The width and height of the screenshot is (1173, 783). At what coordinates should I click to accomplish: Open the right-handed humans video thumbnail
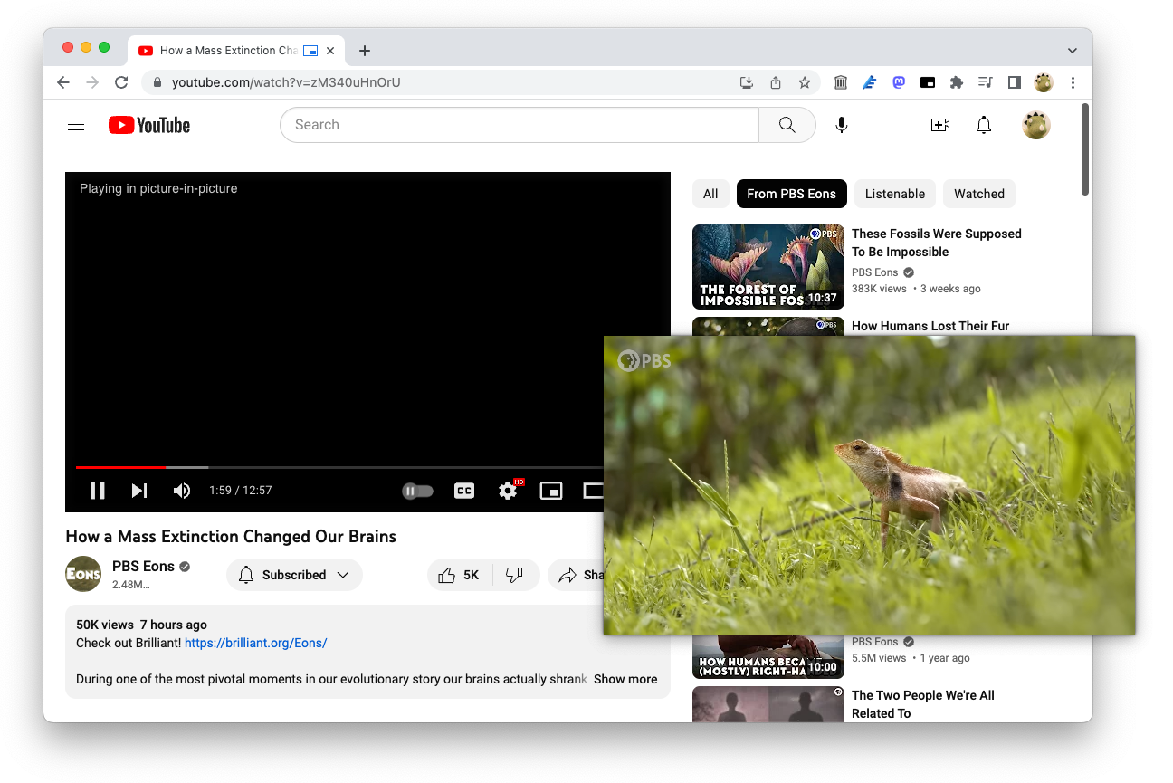(x=768, y=657)
